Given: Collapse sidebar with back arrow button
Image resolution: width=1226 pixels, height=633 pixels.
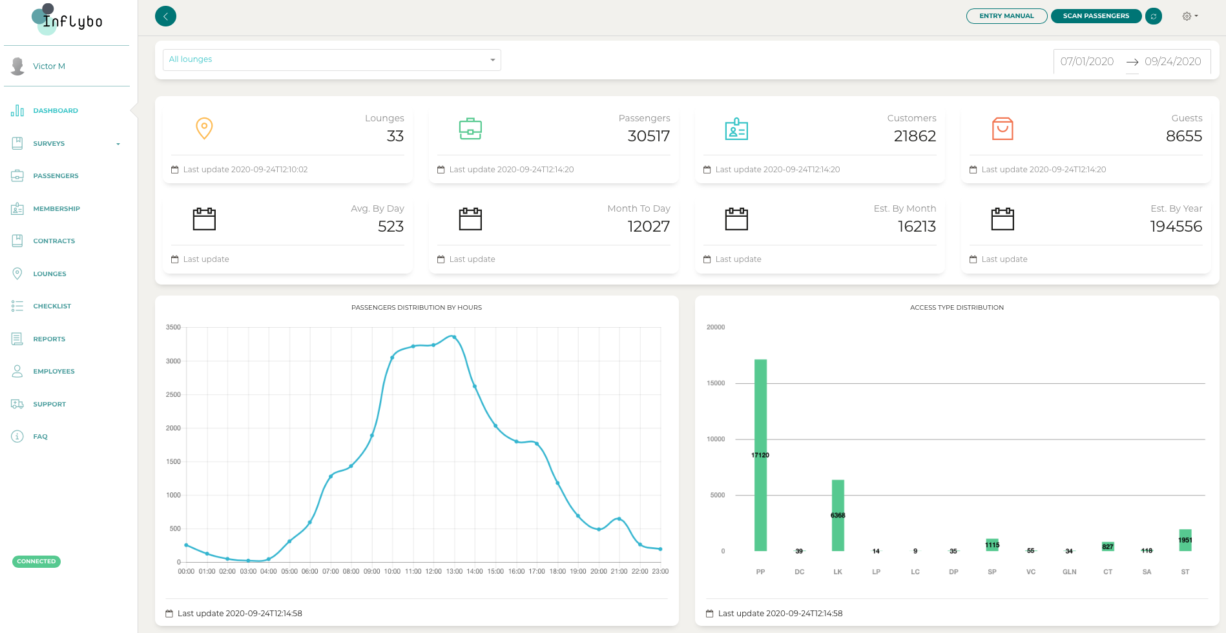Looking at the screenshot, I should 165,16.
